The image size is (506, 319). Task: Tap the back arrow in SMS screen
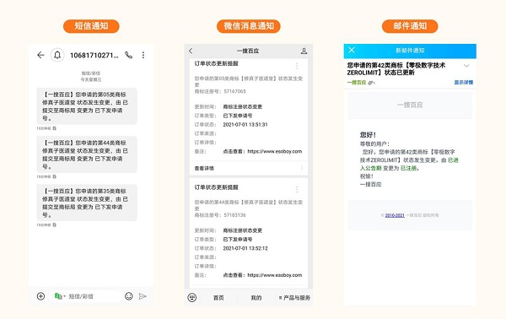40,55
